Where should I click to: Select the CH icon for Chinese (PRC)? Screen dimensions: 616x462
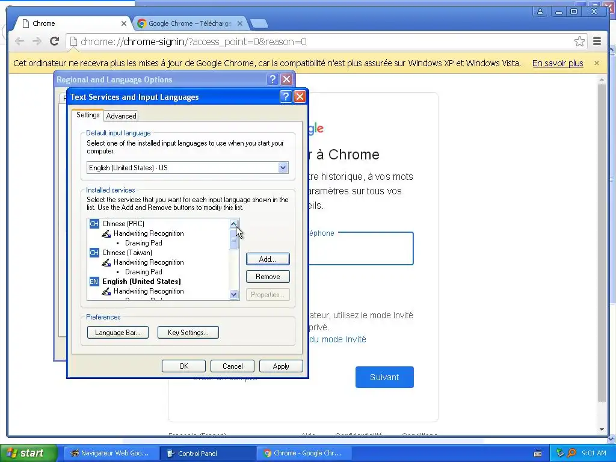94,224
